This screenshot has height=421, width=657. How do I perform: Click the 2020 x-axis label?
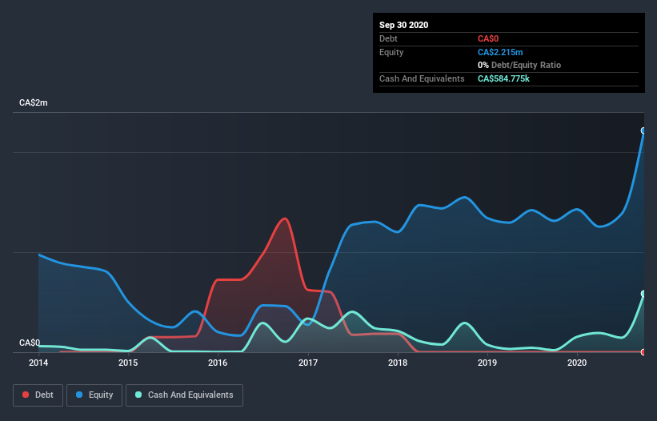[x=577, y=363]
